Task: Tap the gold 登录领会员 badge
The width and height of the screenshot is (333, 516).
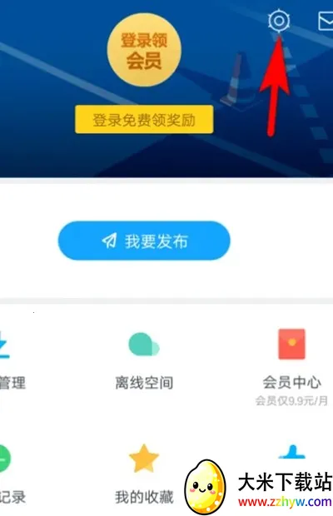Action: [144, 50]
